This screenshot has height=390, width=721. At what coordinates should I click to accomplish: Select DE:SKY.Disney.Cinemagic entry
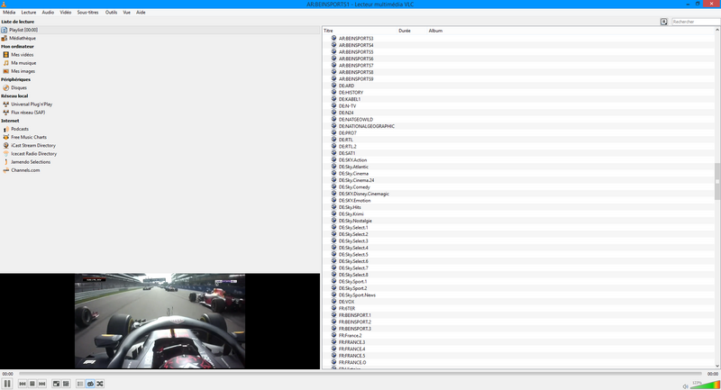(x=364, y=194)
